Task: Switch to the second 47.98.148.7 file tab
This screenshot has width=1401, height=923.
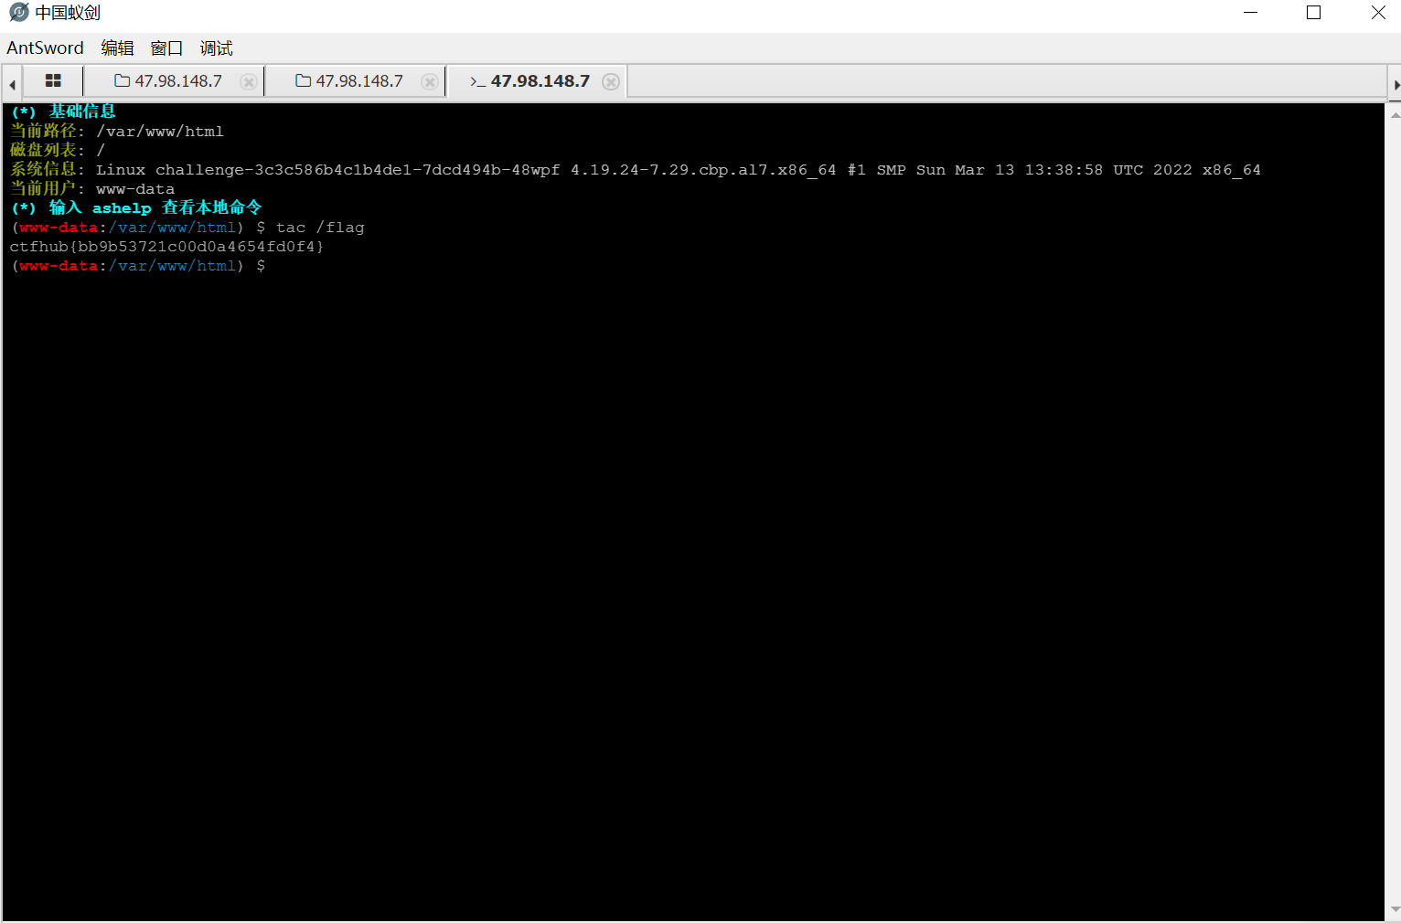Action: 358,80
